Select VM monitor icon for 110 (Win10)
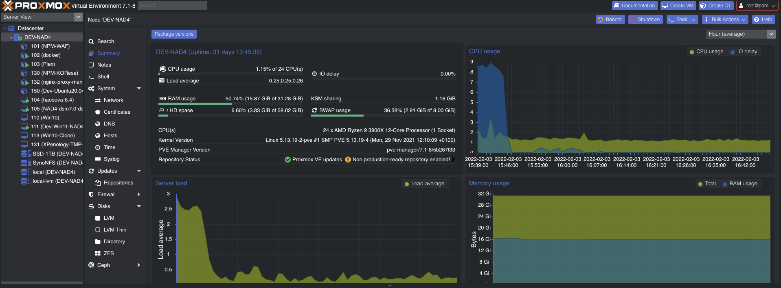 coord(24,118)
